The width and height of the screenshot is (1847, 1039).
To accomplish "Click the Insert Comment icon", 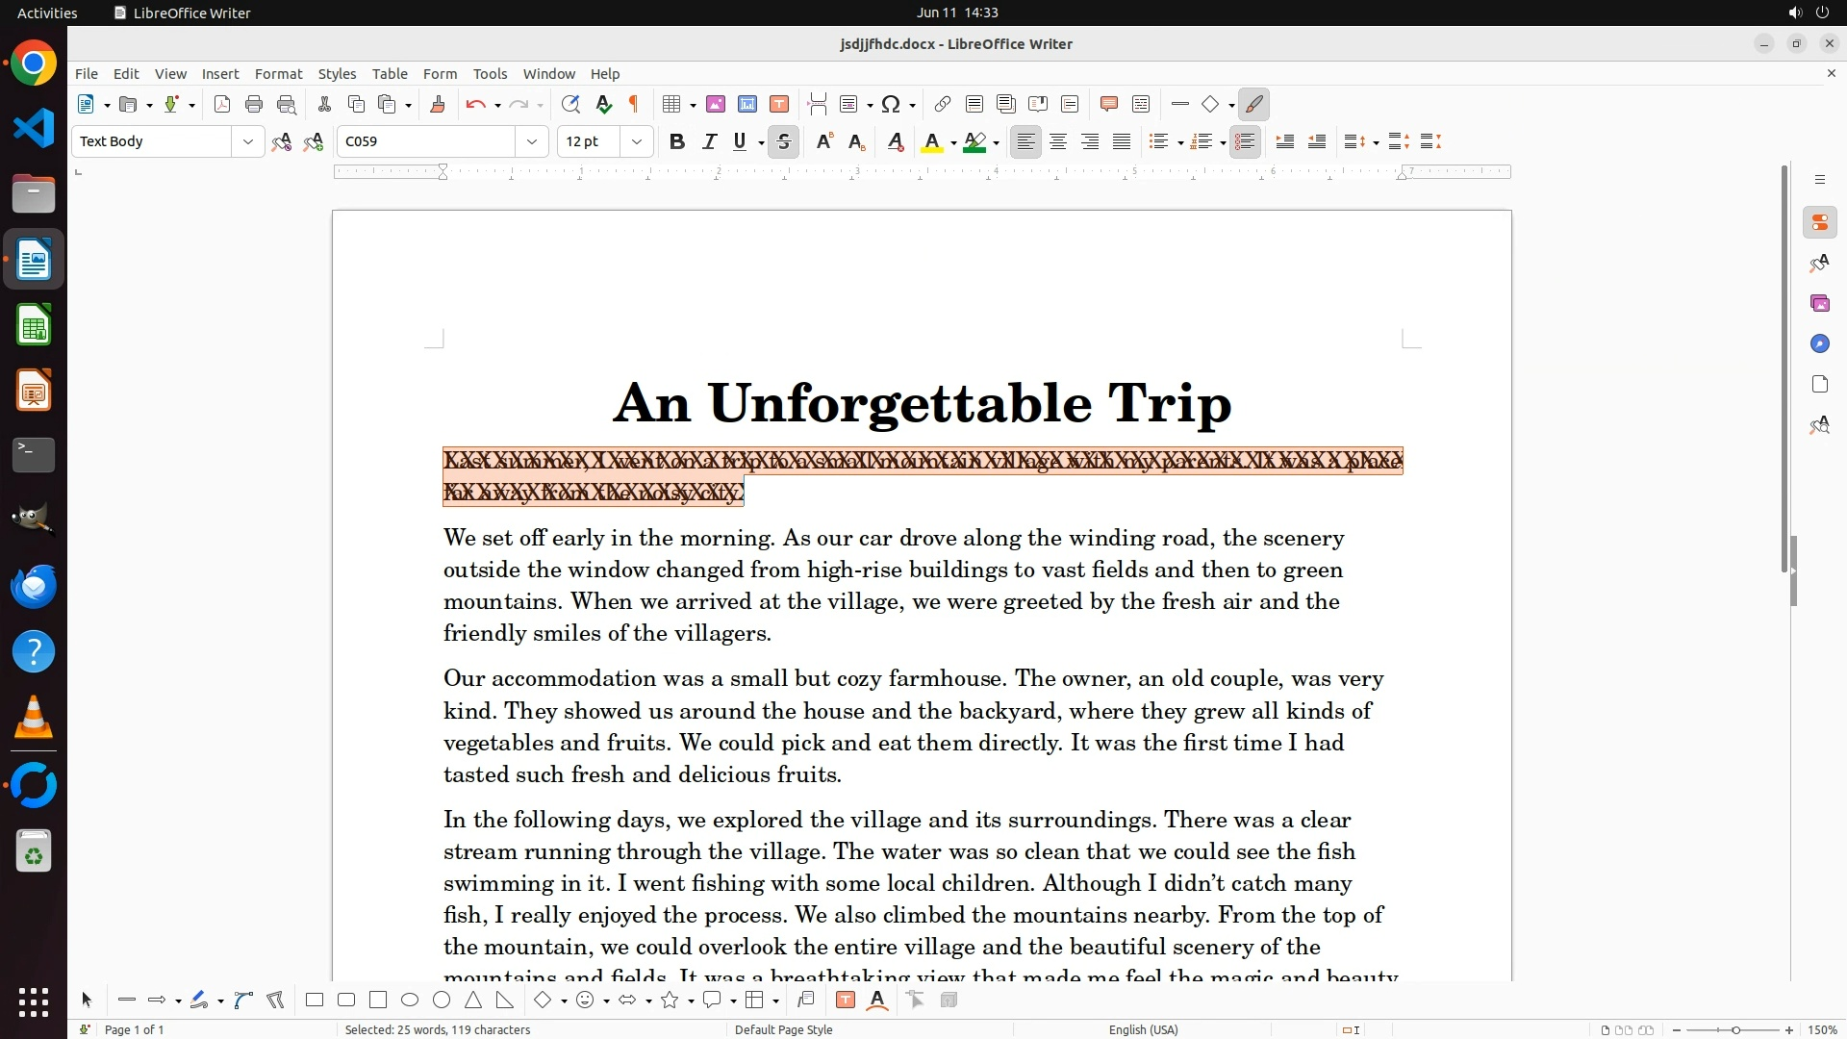I will point(1108,105).
